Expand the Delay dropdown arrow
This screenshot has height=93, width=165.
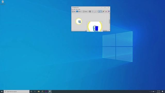click(88, 11)
